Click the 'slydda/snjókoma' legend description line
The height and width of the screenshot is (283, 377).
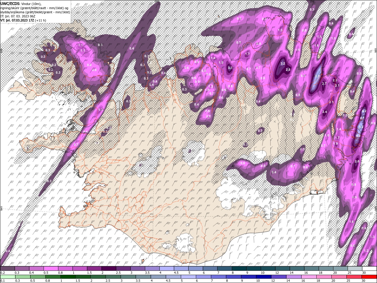(35, 12)
